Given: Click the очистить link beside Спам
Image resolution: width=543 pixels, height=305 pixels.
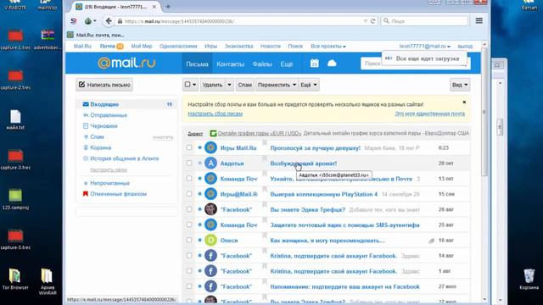Looking at the screenshot, I should [163, 137].
